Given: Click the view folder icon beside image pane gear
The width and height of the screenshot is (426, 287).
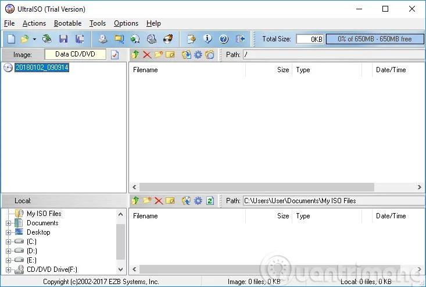Looking at the screenshot, I should (x=210, y=55).
